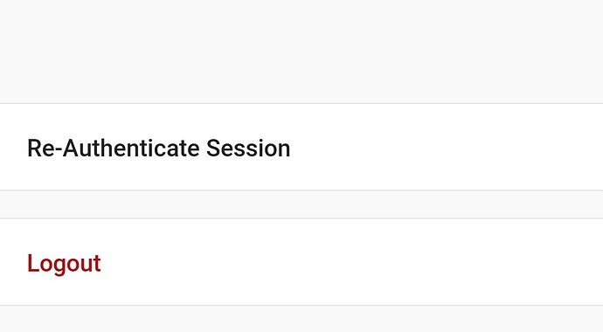603x332 pixels.
Task: Open the Re-Authenticate Session item
Action: click(x=301, y=147)
